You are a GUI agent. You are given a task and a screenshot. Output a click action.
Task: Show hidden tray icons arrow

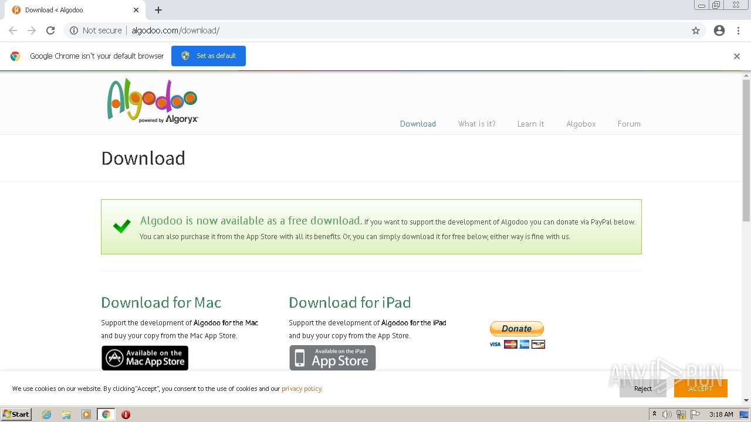pyautogui.click(x=654, y=414)
